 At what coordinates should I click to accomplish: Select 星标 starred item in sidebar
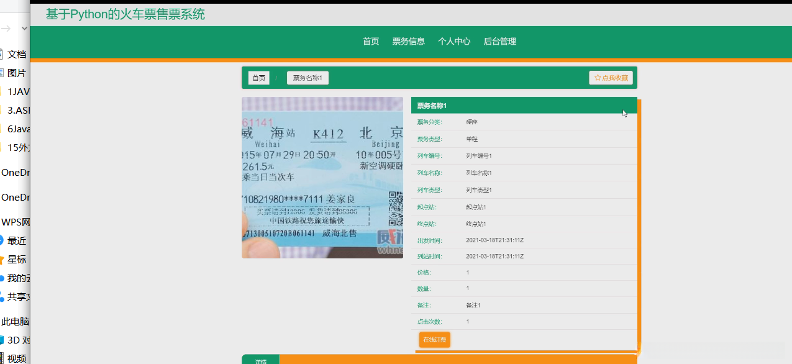point(16,259)
